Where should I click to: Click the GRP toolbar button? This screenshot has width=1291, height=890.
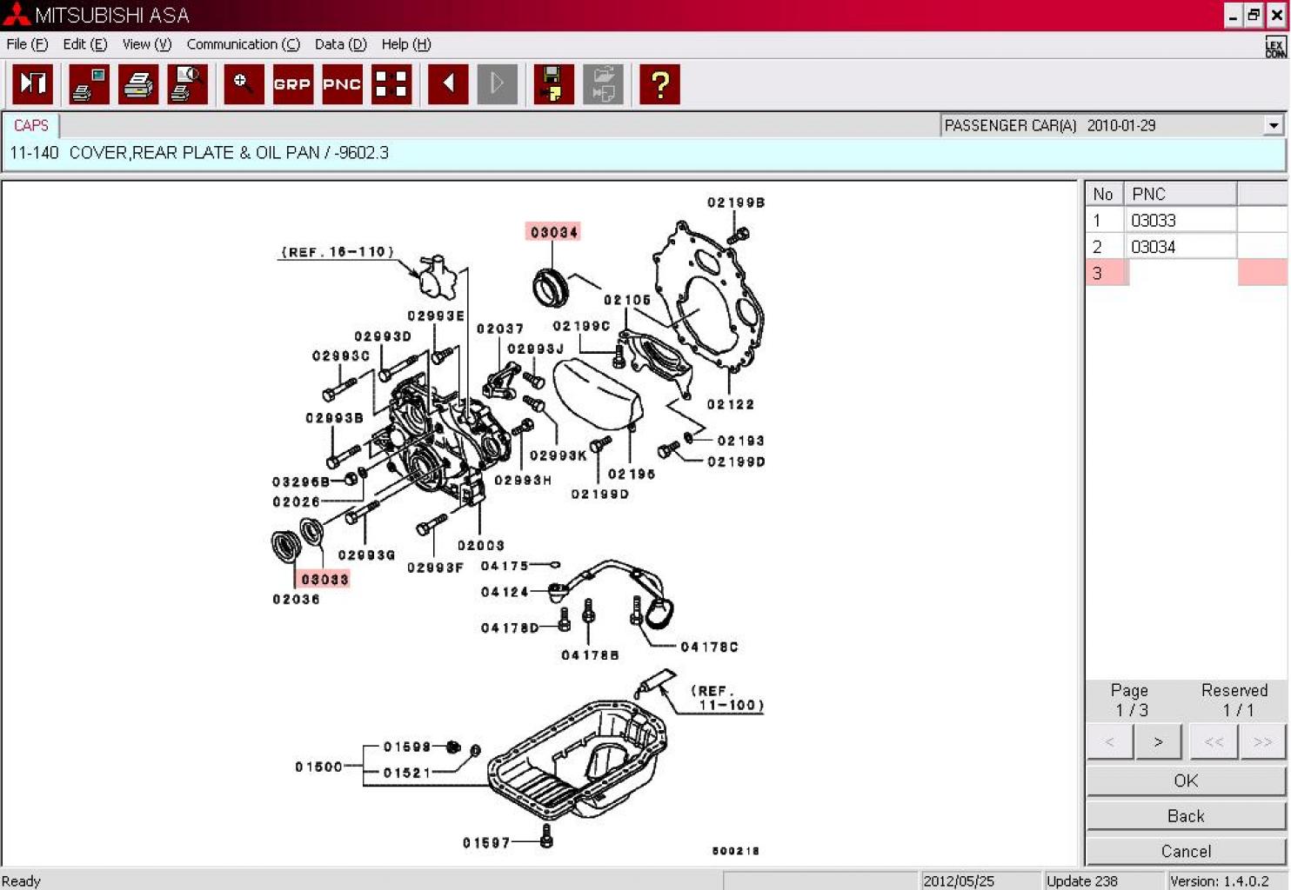tap(292, 84)
